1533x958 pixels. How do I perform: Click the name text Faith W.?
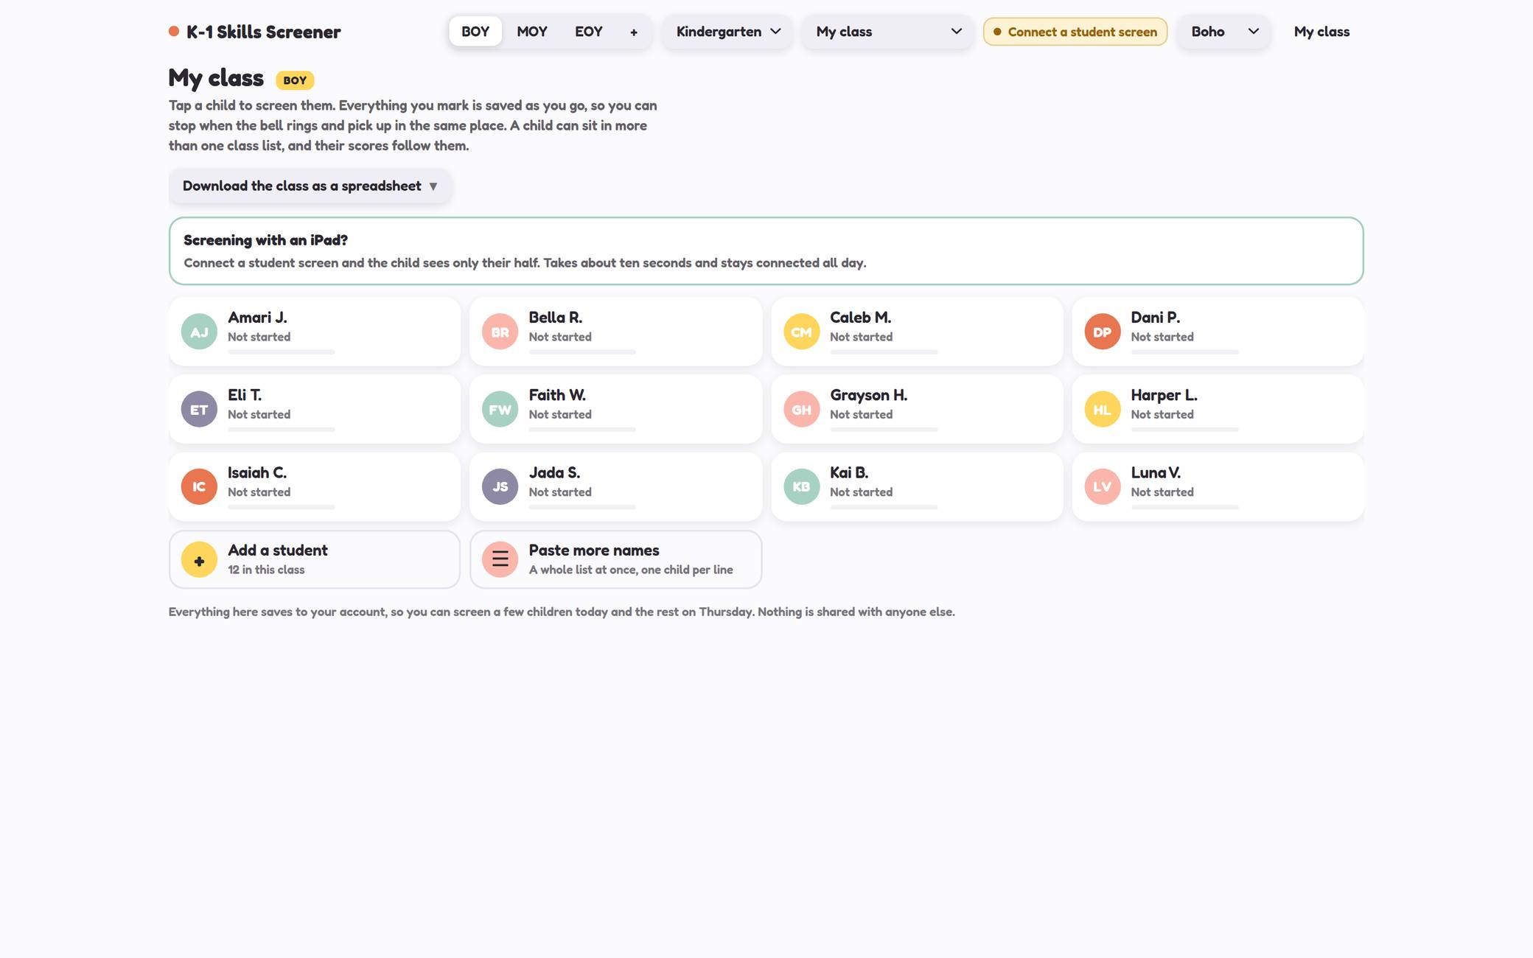click(557, 395)
